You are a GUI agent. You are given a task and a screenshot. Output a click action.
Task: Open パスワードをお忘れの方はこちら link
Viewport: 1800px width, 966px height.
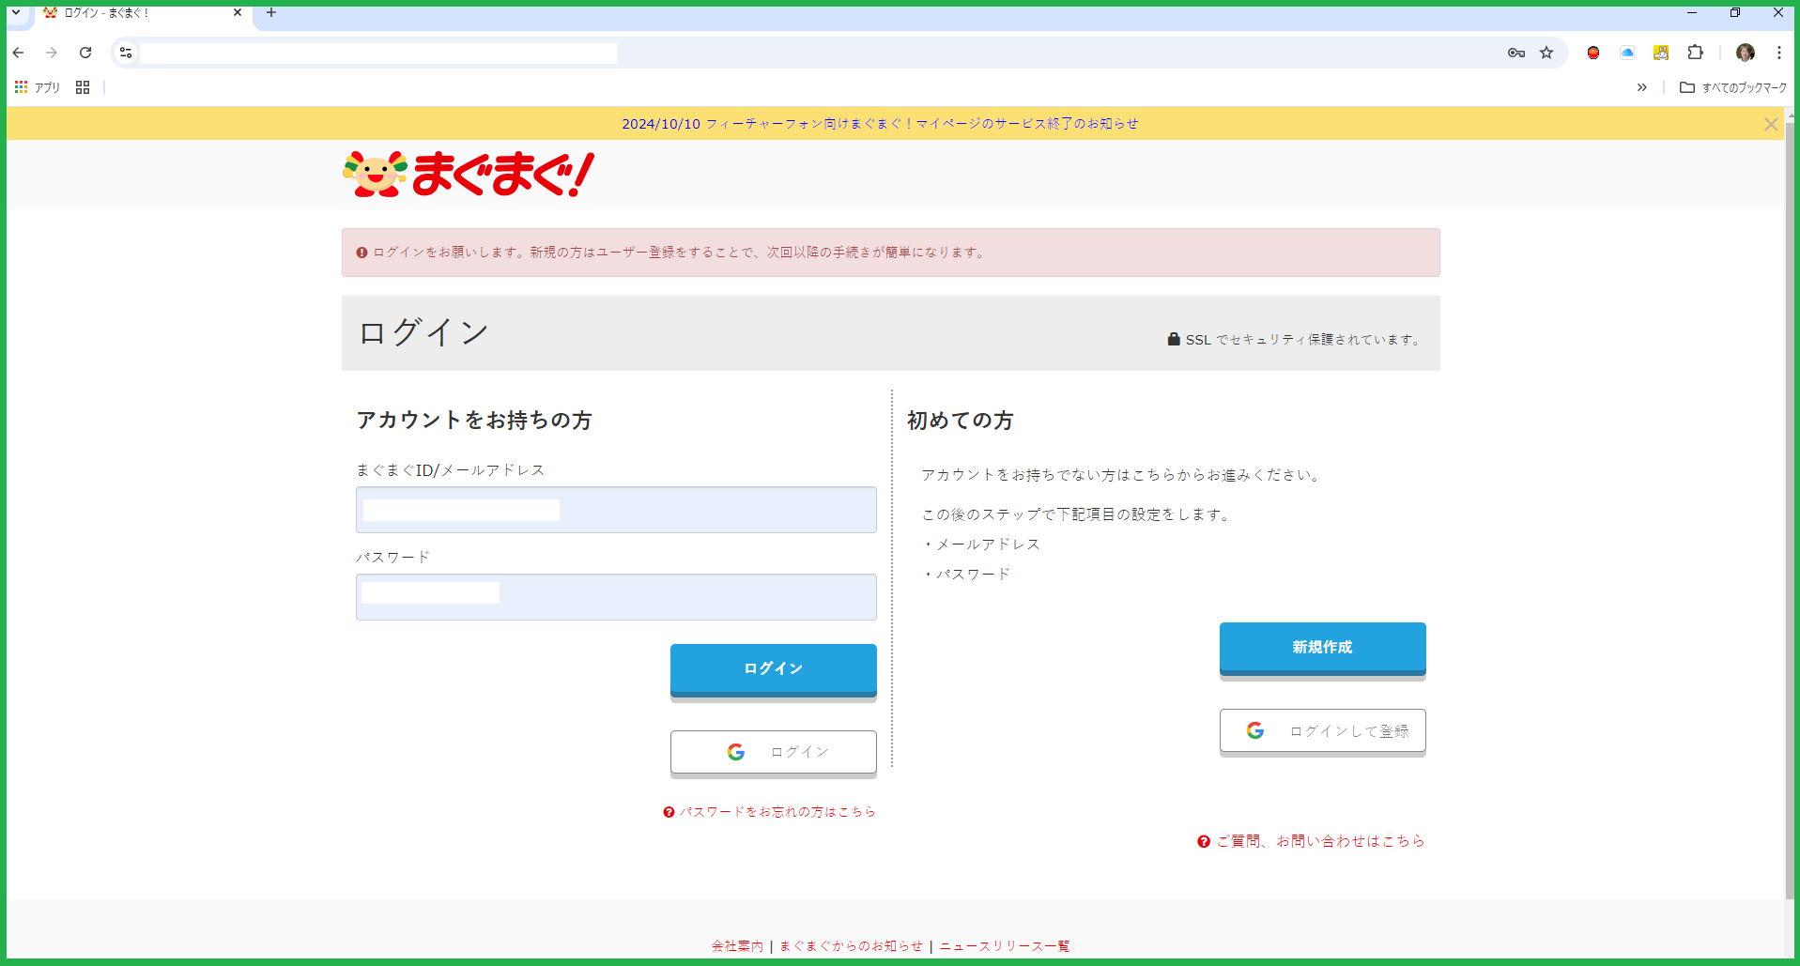click(769, 812)
